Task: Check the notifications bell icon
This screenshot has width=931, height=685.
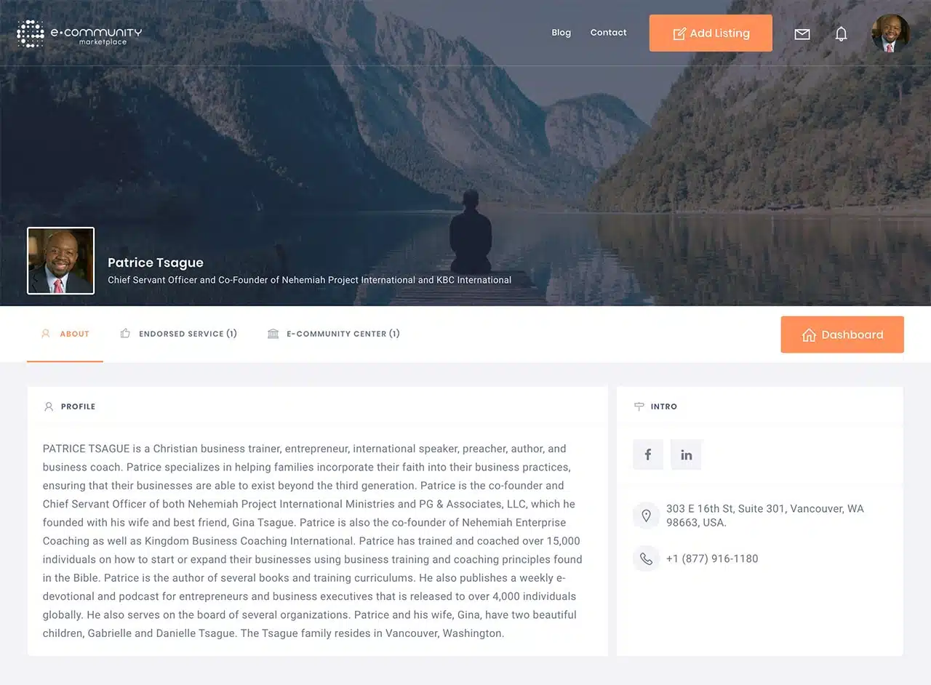Action: tap(841, 33)
